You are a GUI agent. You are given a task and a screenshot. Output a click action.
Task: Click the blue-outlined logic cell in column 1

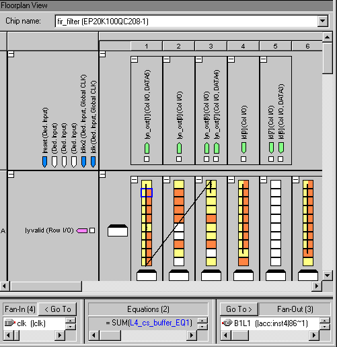click(x=147, y=193)
